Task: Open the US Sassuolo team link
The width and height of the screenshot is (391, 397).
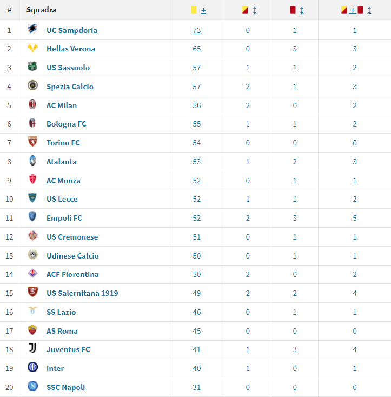Action: [x=68, y=68]
